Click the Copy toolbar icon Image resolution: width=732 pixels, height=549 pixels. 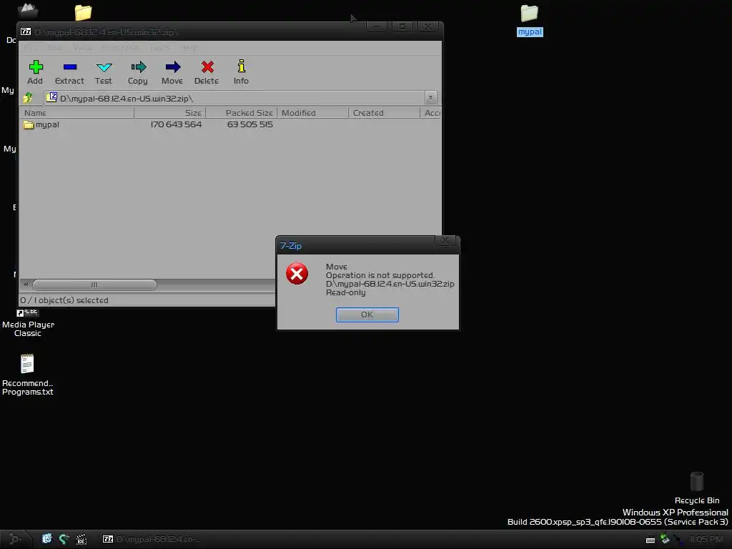[x=138, y=72]
